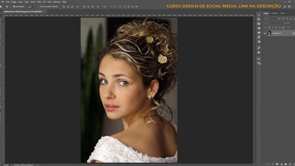
Task: Click the layer Opacity field
Action: point(293,23)
